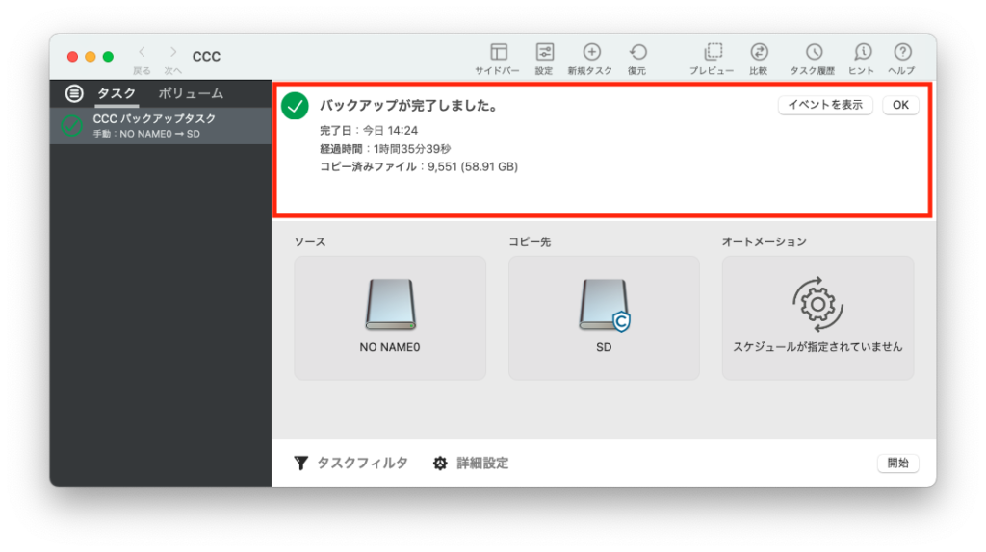The image size is (986, 552).
Task: Click the CCC window title
Action: point(206,57)
